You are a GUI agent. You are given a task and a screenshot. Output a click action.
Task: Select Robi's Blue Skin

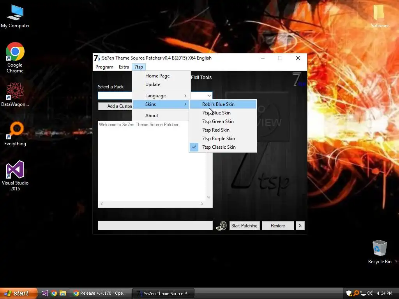click(x=223, y=104)
